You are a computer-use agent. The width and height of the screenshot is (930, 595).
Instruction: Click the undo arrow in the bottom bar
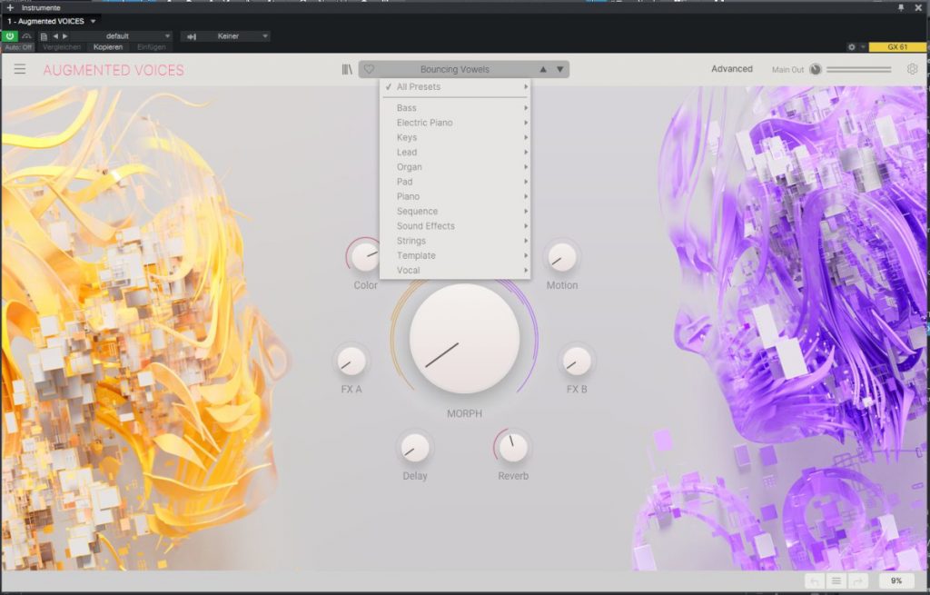815,580
